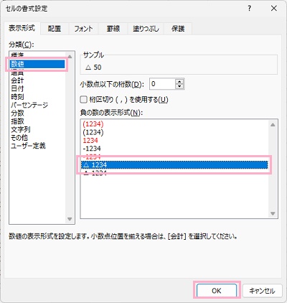Confirm with the OK button

pyautogui.click(x=217, y=291)
